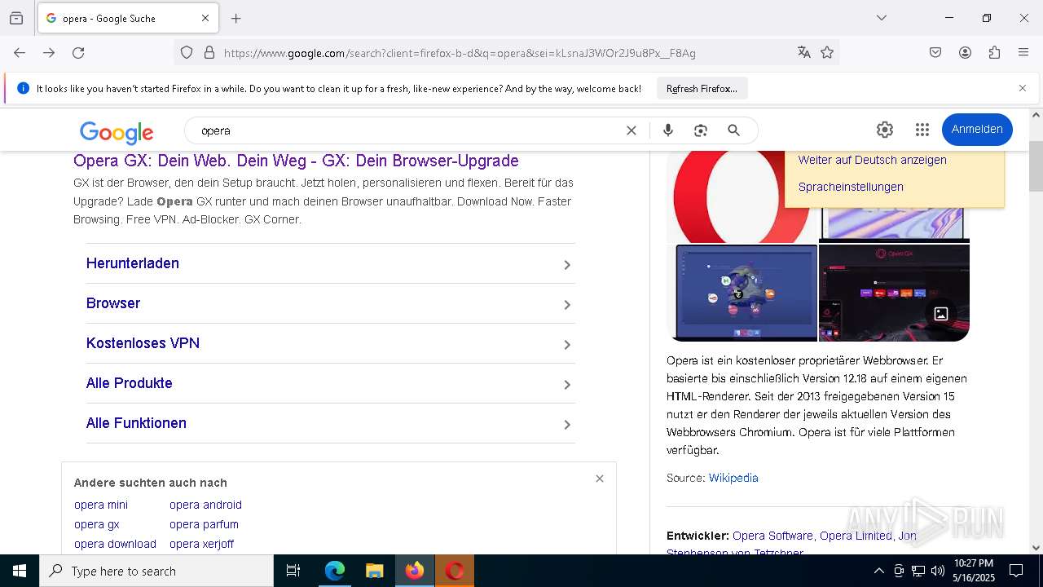Dismiss the Andere suchten auch nach box
The width and height of the screenshot is (1043, 587).
pos(600,479)
